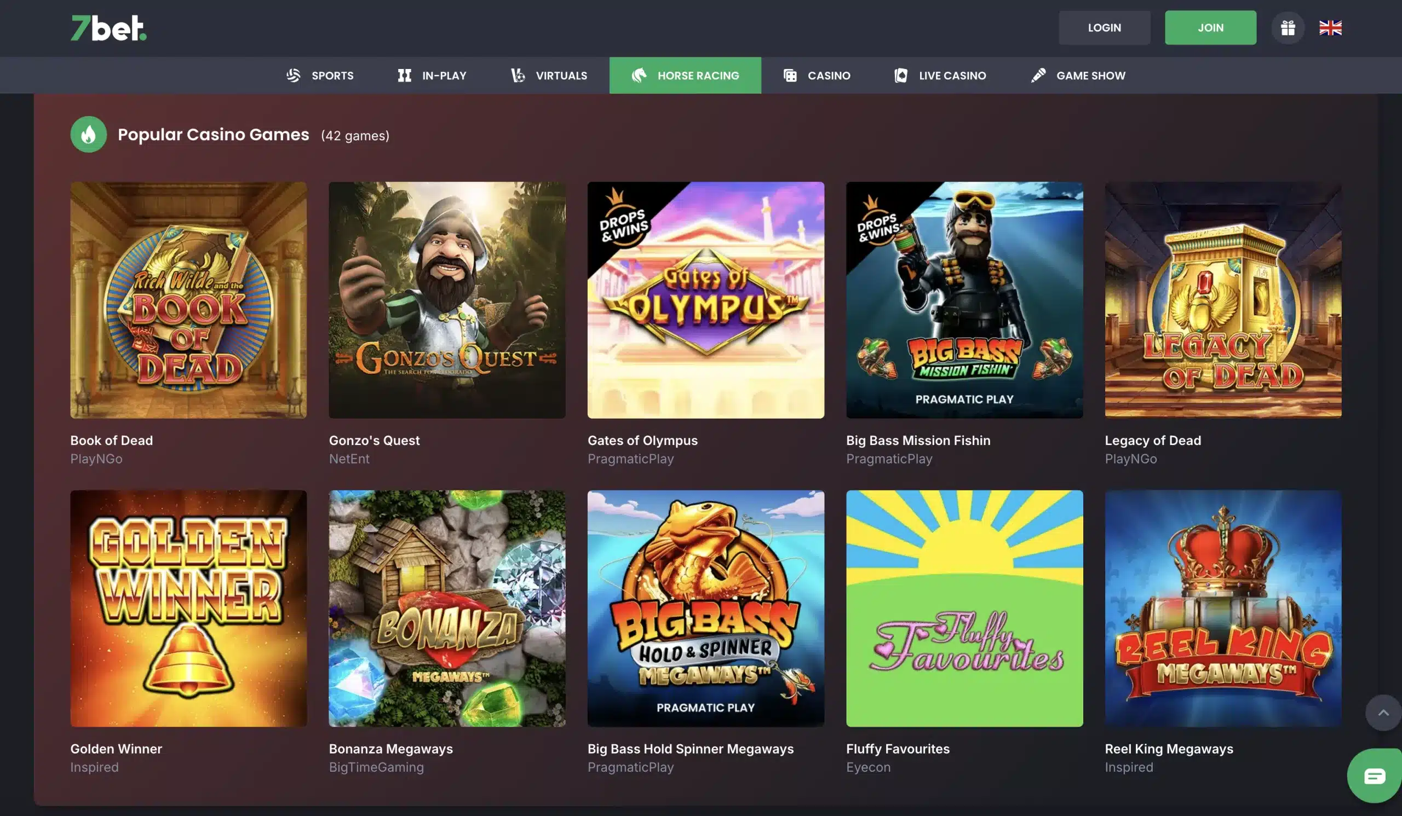This screenshot has height=816, width=1402.
Task: Select the Horse Racing tab
Action: pyautogui.click(x=686, y=75)
